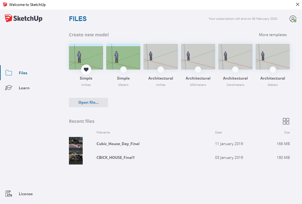Open CBICK_HOUSE_Final1 preview thumbnail
This screenshot has width=302, height=204.
click(76, 158)
